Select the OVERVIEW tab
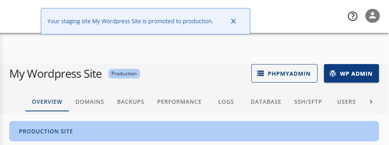Screen dimensions: 389x145 click(47, 102)
